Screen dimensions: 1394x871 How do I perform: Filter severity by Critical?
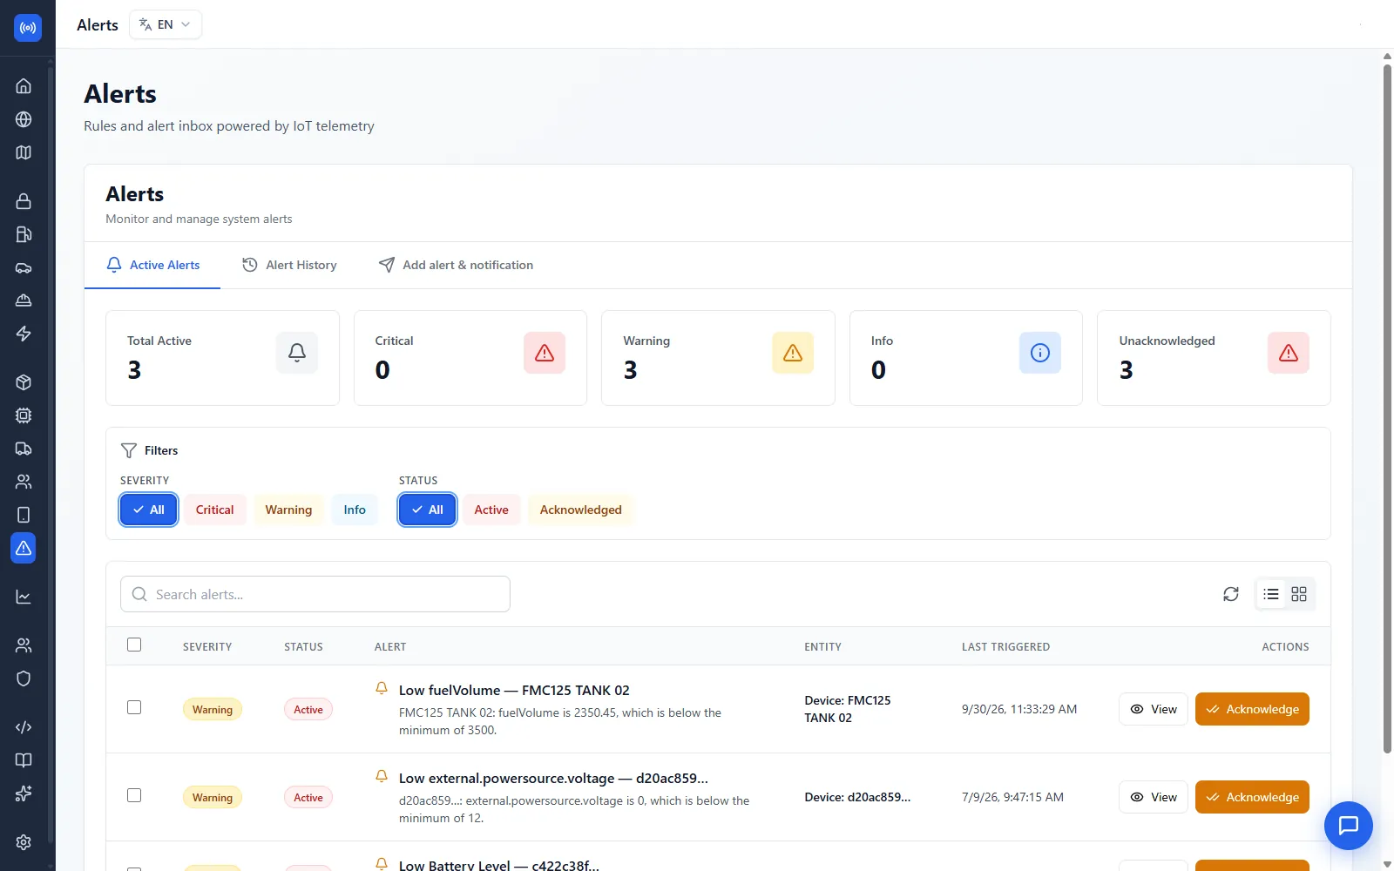tap(215, 510)
